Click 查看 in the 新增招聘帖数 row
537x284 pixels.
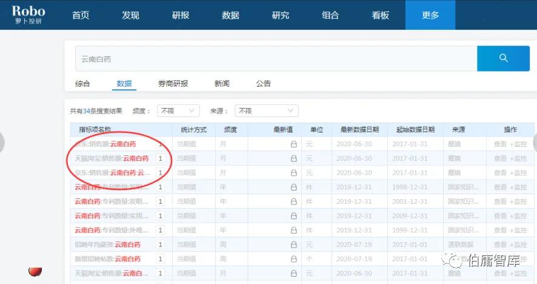[500, 259]
